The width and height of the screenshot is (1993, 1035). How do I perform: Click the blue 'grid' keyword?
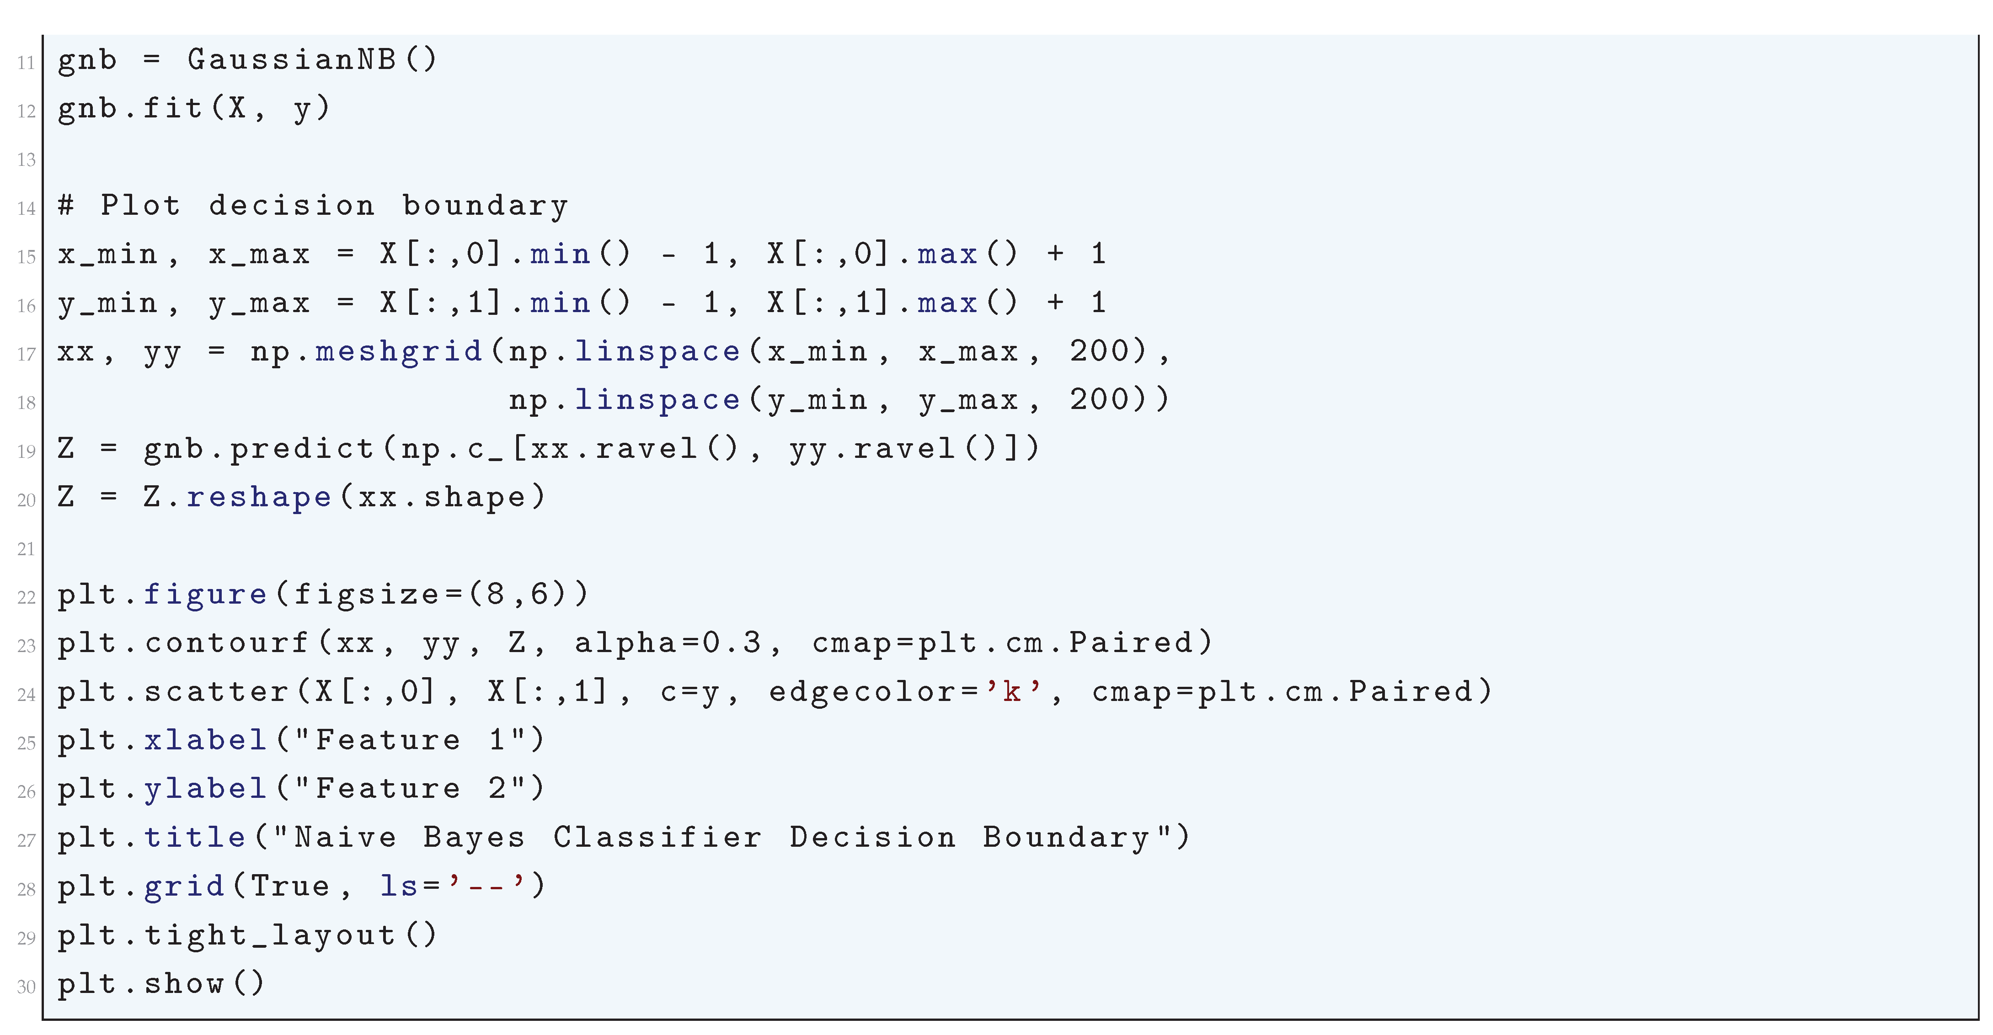[183, 886]
